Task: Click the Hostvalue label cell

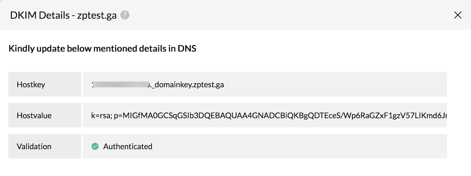Action: [x=45, y=115]
